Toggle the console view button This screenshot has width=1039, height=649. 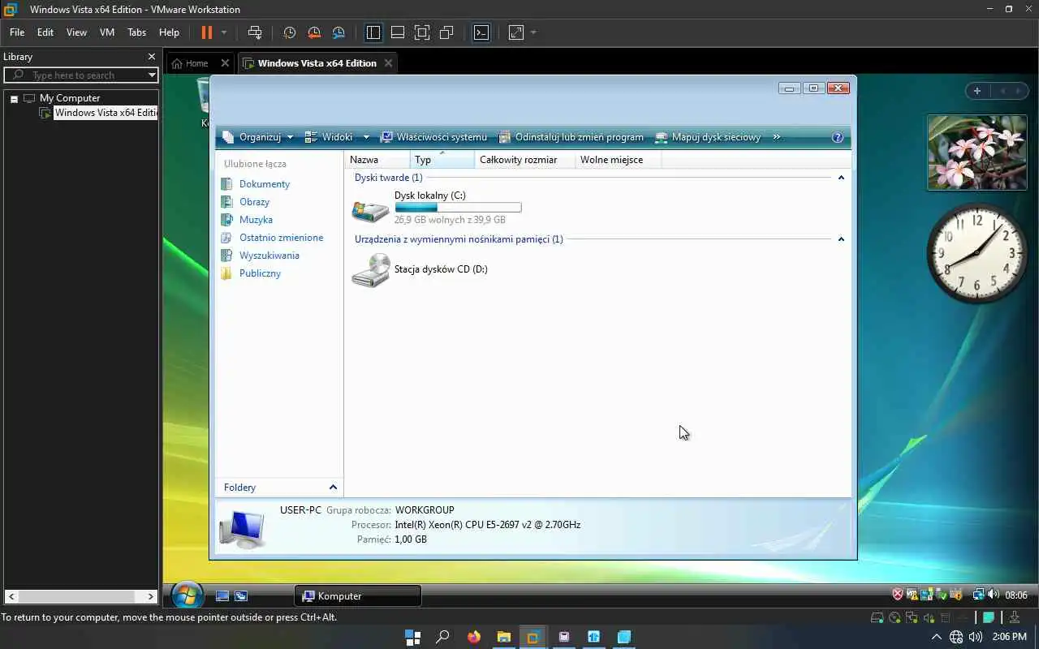click(481, 32)
